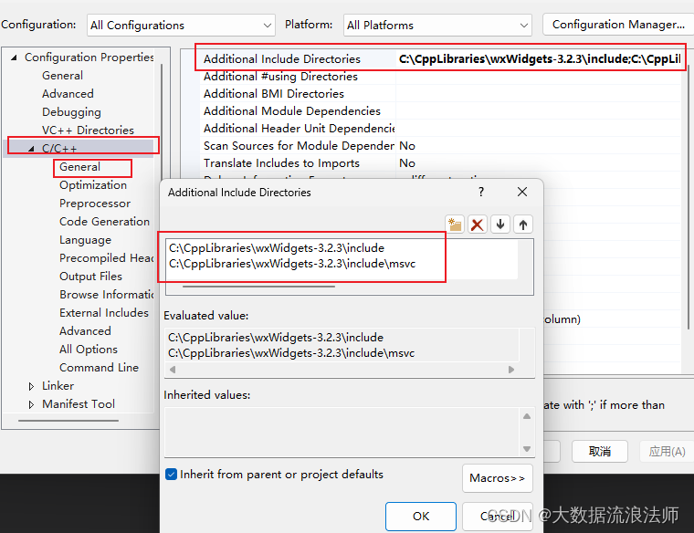Confirm dialog with the OK button
The width and height of the screenshot is (694, 533).
click(x=420, y=517)
